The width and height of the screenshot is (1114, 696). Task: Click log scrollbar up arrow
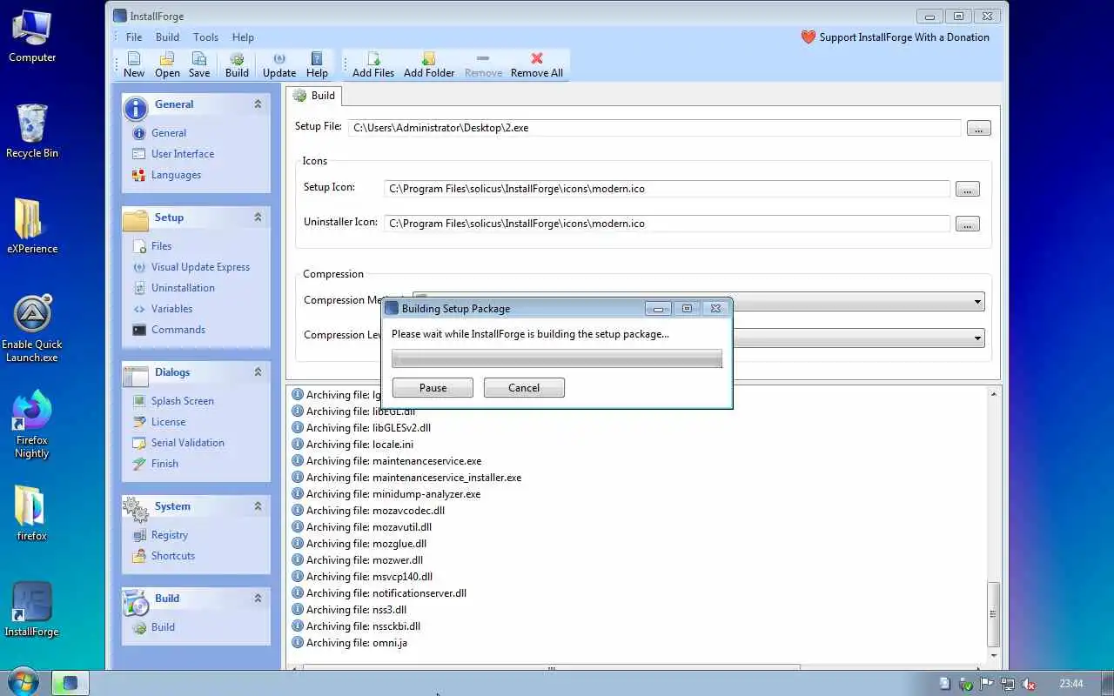[994, 394]
